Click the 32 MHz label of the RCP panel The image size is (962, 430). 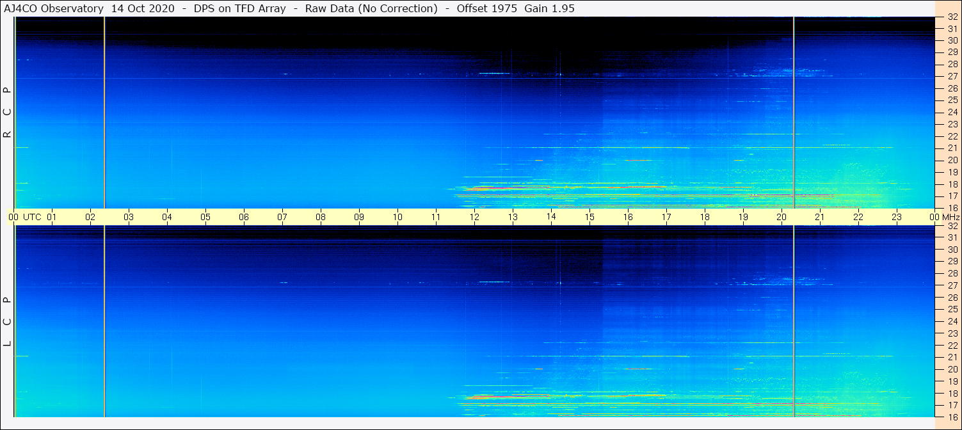point(952,17)
